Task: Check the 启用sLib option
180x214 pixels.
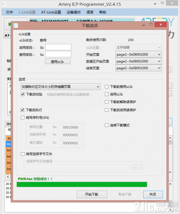Action: [107, 94]
